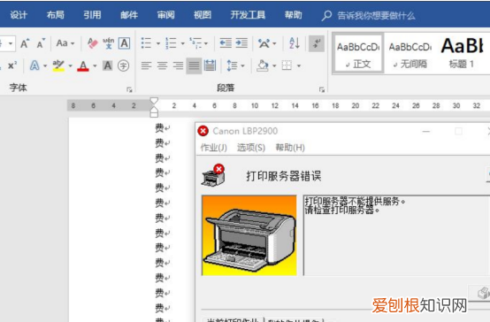Expand the highlight color dropdown arrow
The image size is (490, 322).
point(70,66)
